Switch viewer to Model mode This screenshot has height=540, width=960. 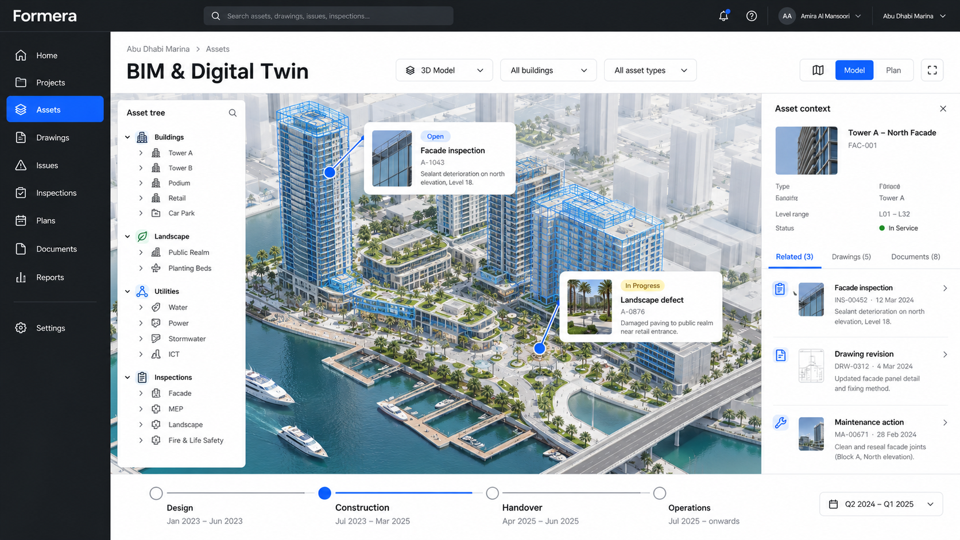(x=854, y=70)
